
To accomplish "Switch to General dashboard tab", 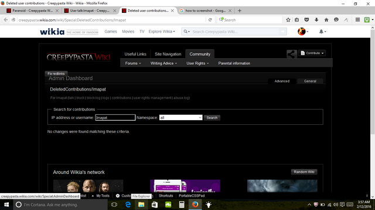I will point(310,81).
